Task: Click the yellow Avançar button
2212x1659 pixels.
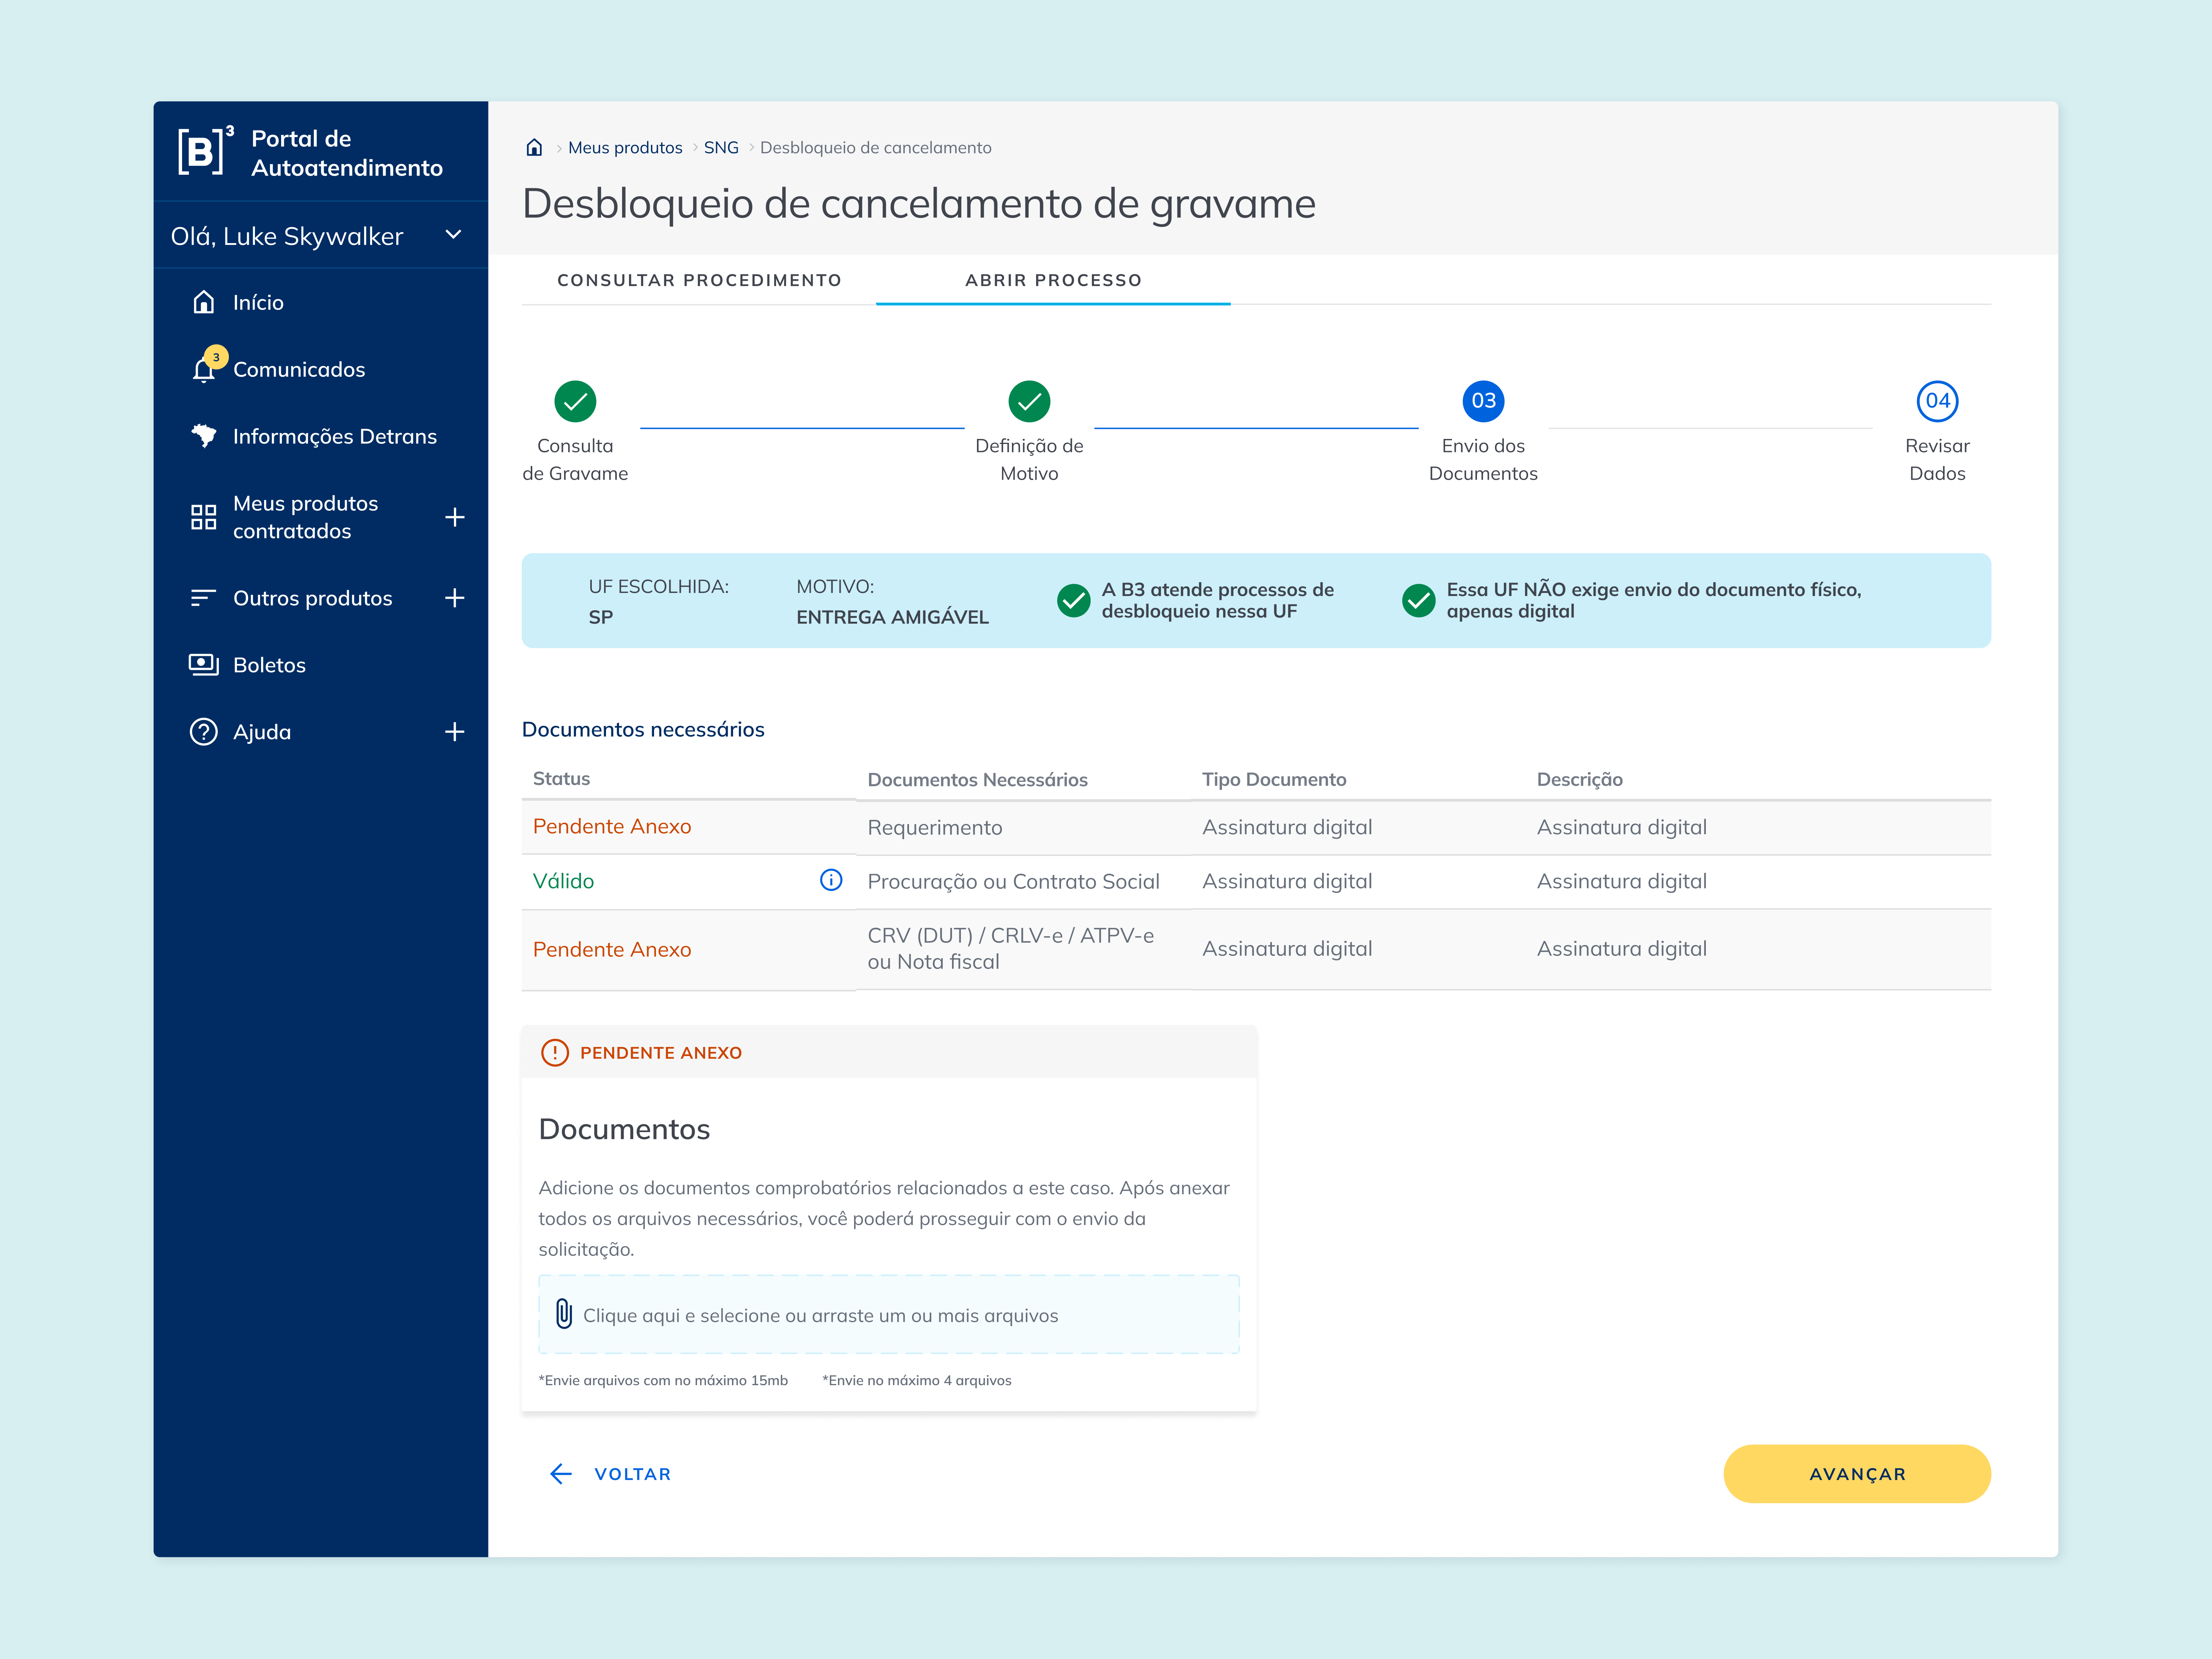Action: 1857,1474
